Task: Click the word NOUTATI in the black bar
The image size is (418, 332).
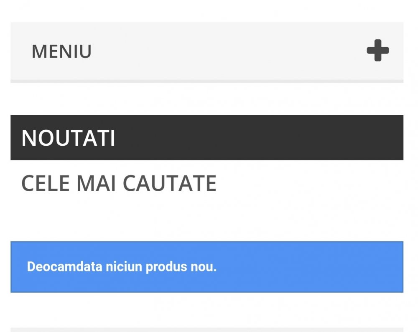Action: (x=68, y=138)
